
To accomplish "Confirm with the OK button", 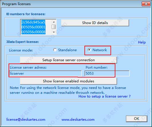I will [x=137, y=119].
